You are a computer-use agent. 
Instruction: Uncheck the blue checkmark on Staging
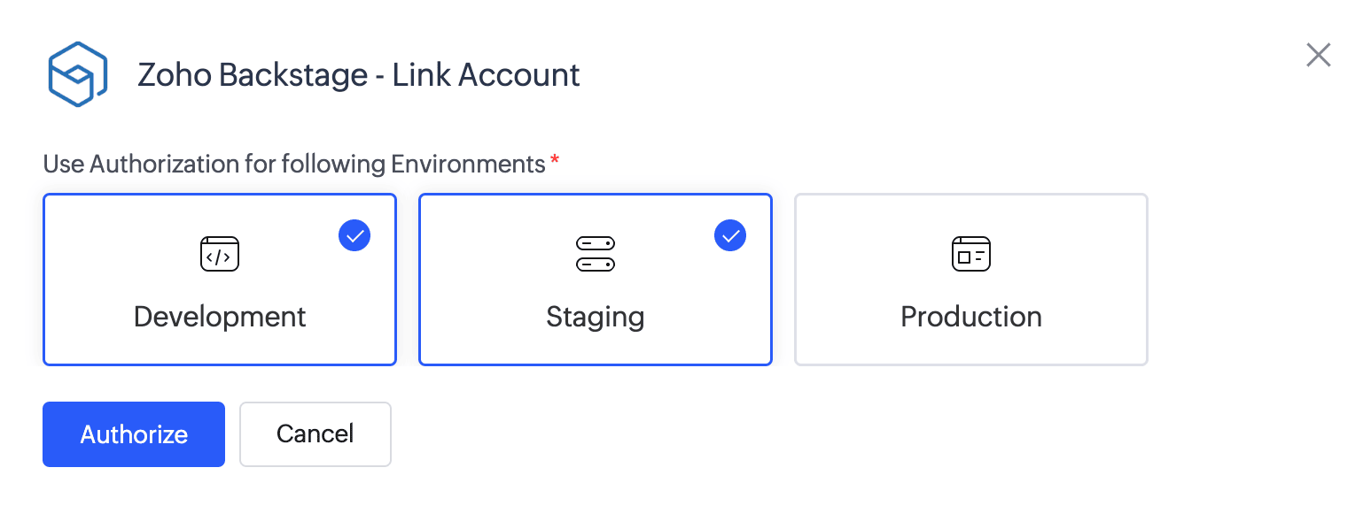[730, 235]
